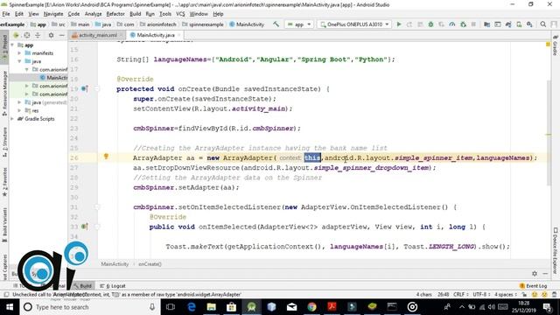Collapse the java folder node
The image size is (560, 315).
pyautogui.click(x=19, y=61)
